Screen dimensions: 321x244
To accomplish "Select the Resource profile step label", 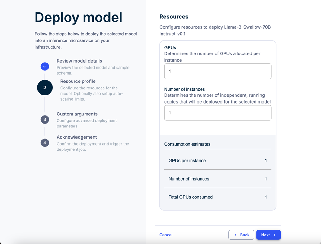I will [78, 81].
